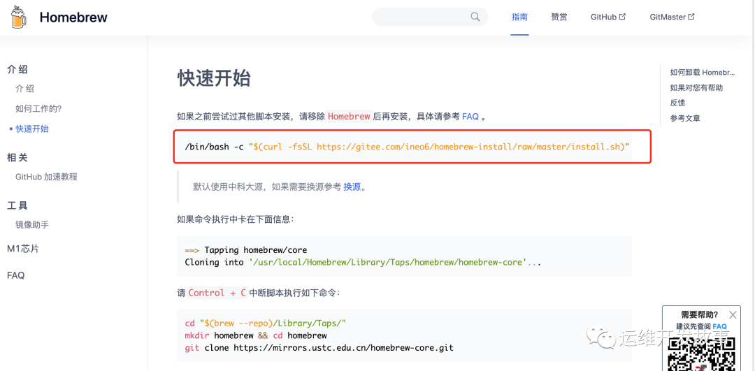Click the Control + C inline code
This screenshot has height=371, width=755.
click(x=217, y=293)
